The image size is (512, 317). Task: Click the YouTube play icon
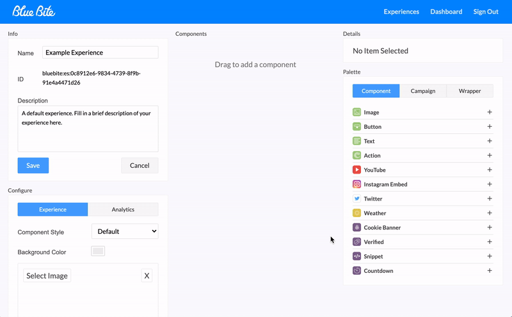tap(356, 170)
